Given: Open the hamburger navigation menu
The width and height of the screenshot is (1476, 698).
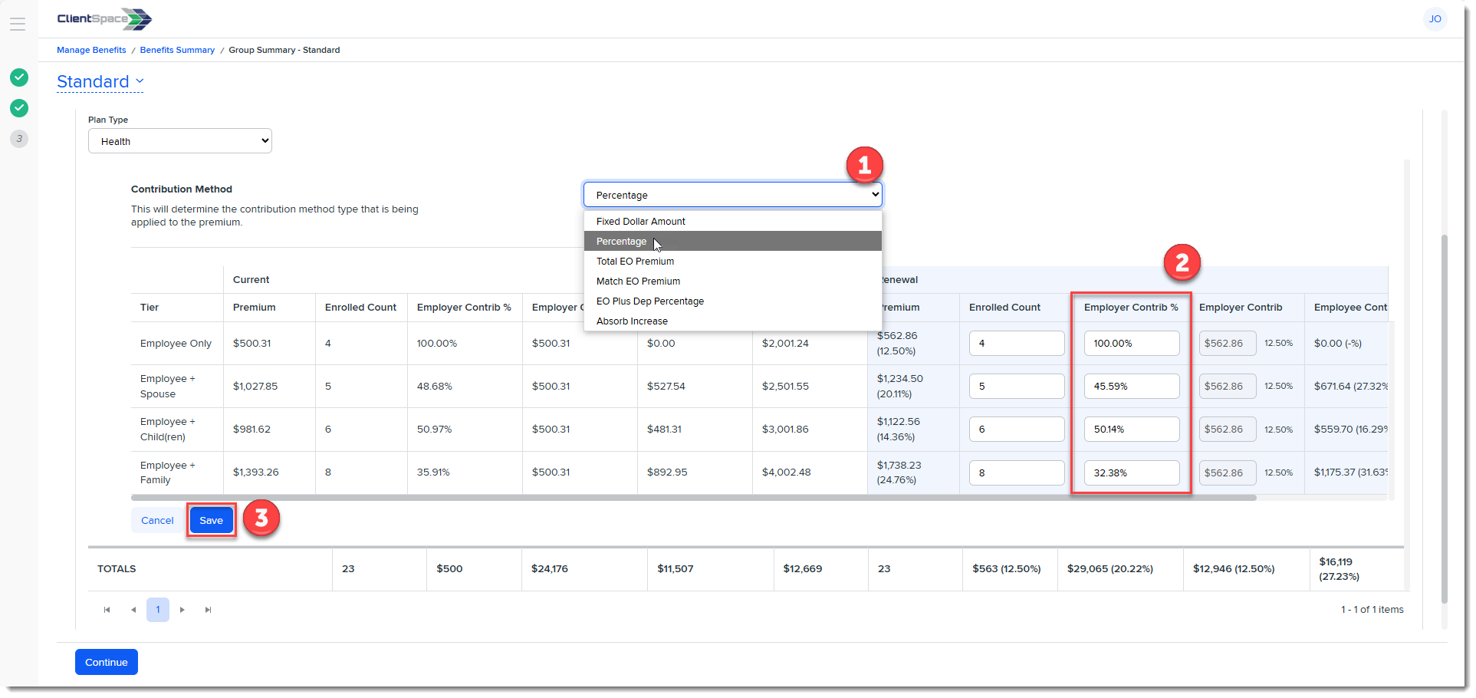Looking at the screenshot, I should (x=18, y=24).
